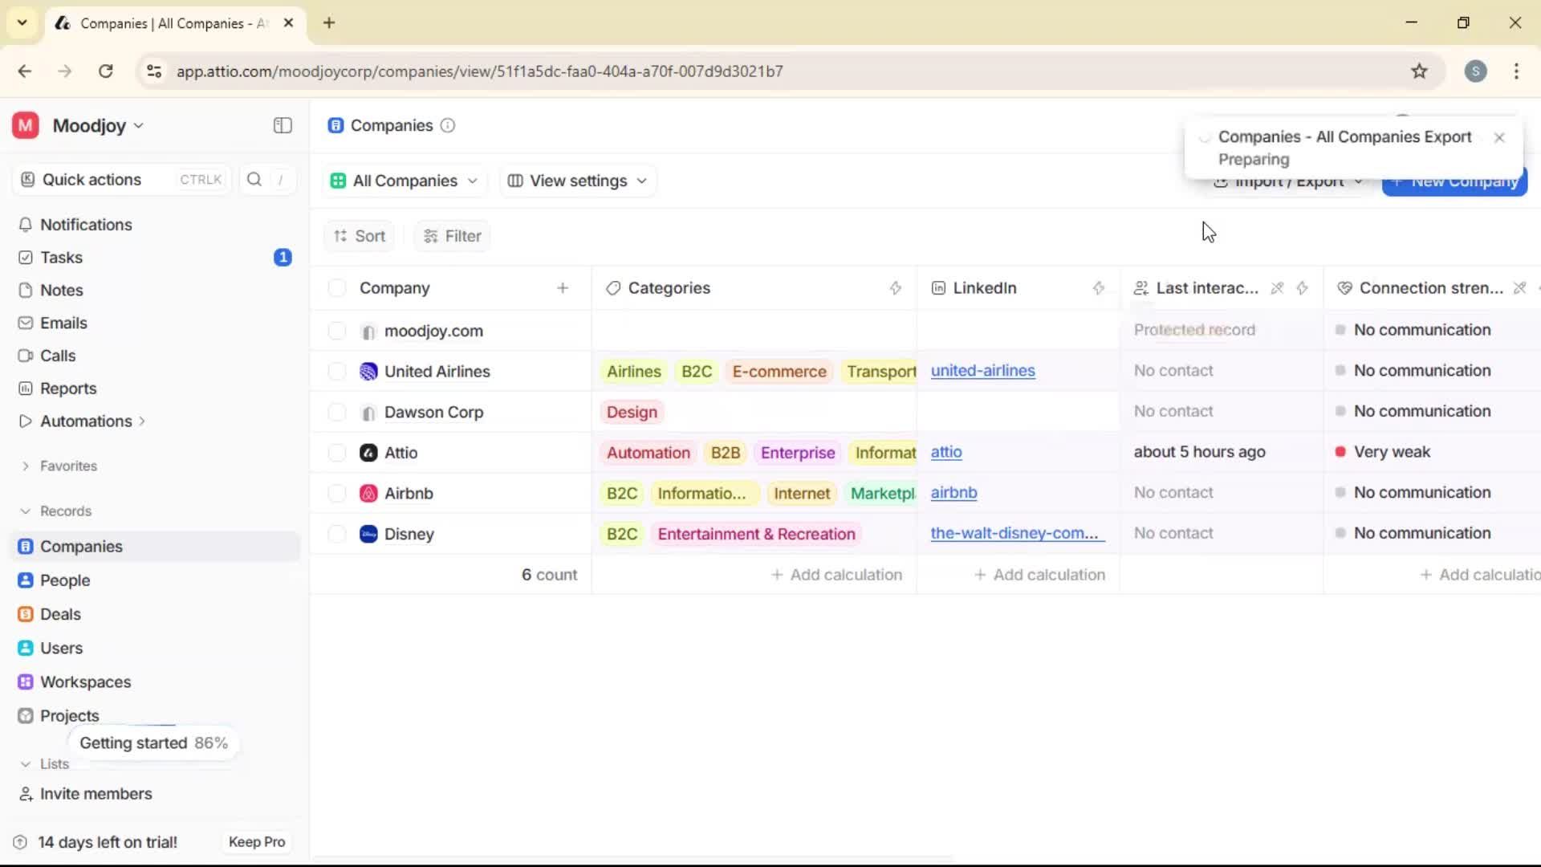Image resolution: width=1541 pixels, height=867 pixels.
Task: Click bolt icon in Last interaction header
Action: tap(1303, 287)
